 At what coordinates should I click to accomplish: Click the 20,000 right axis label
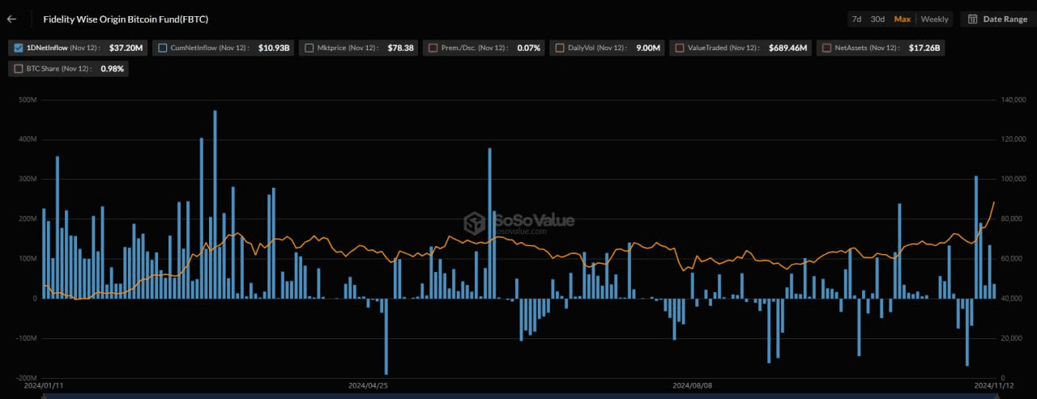[x=1014, y=338]
